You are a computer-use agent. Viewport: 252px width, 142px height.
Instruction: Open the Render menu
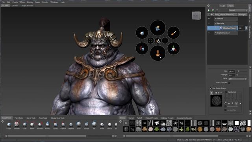tap(45, 2)
